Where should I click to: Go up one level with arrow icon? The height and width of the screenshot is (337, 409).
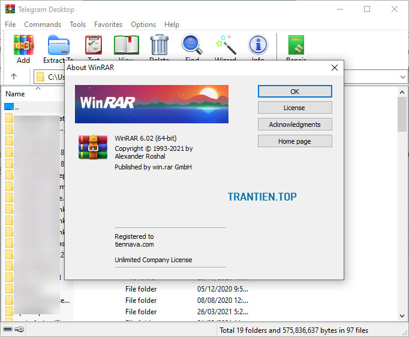click(14, 76)
